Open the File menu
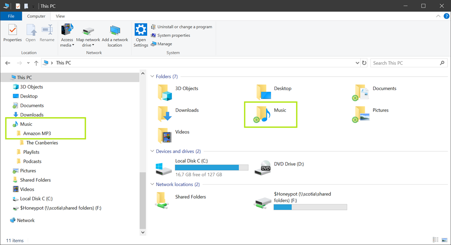 tap(11, 16)
